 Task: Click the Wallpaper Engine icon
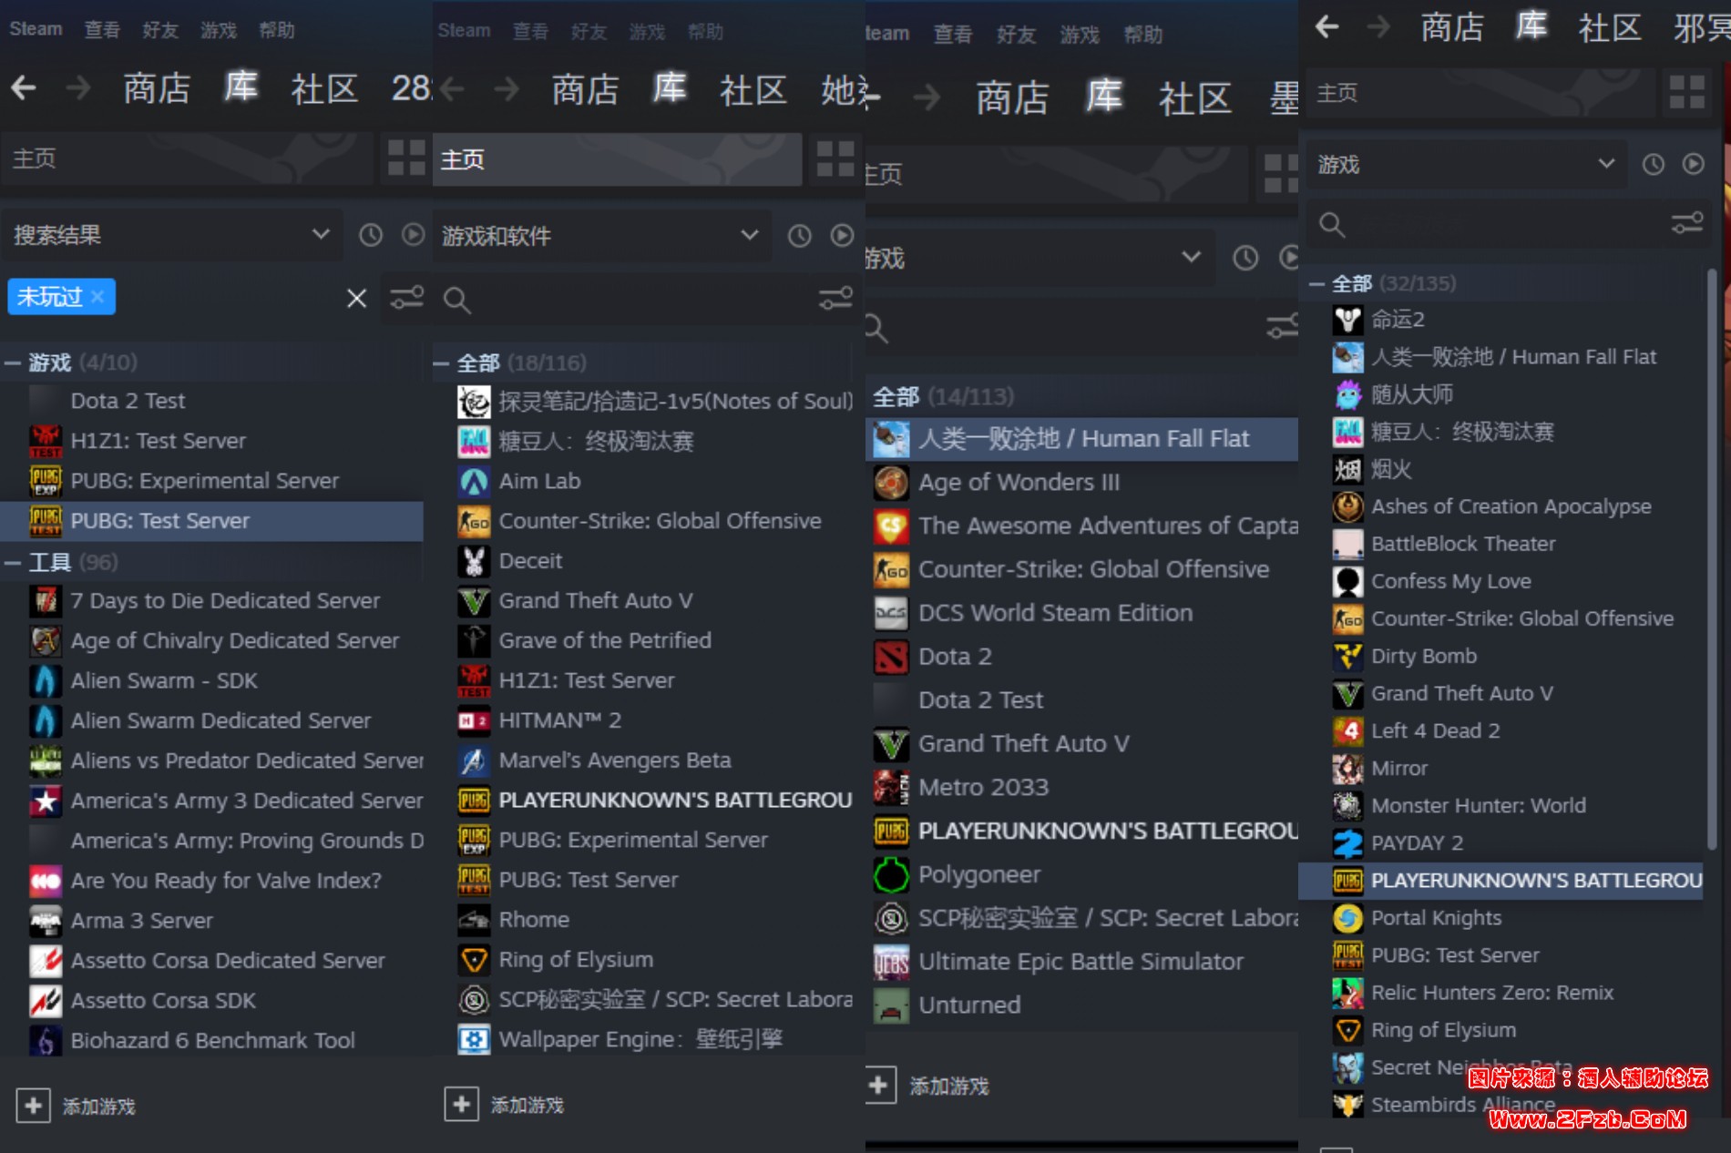tap(474, 1039)
